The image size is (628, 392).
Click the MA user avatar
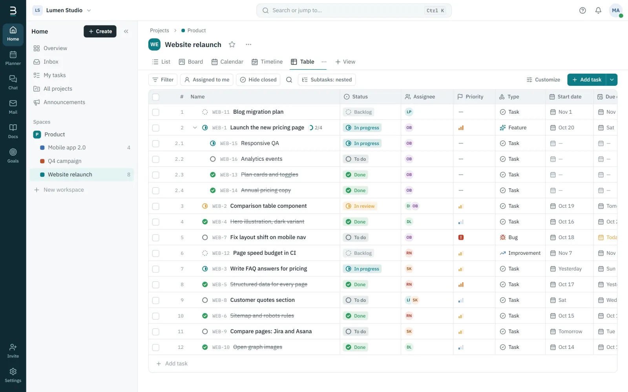(x=615, y=11)
